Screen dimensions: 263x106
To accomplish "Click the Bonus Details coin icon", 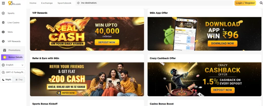I will pyautogui.click(x=5, y=57).
